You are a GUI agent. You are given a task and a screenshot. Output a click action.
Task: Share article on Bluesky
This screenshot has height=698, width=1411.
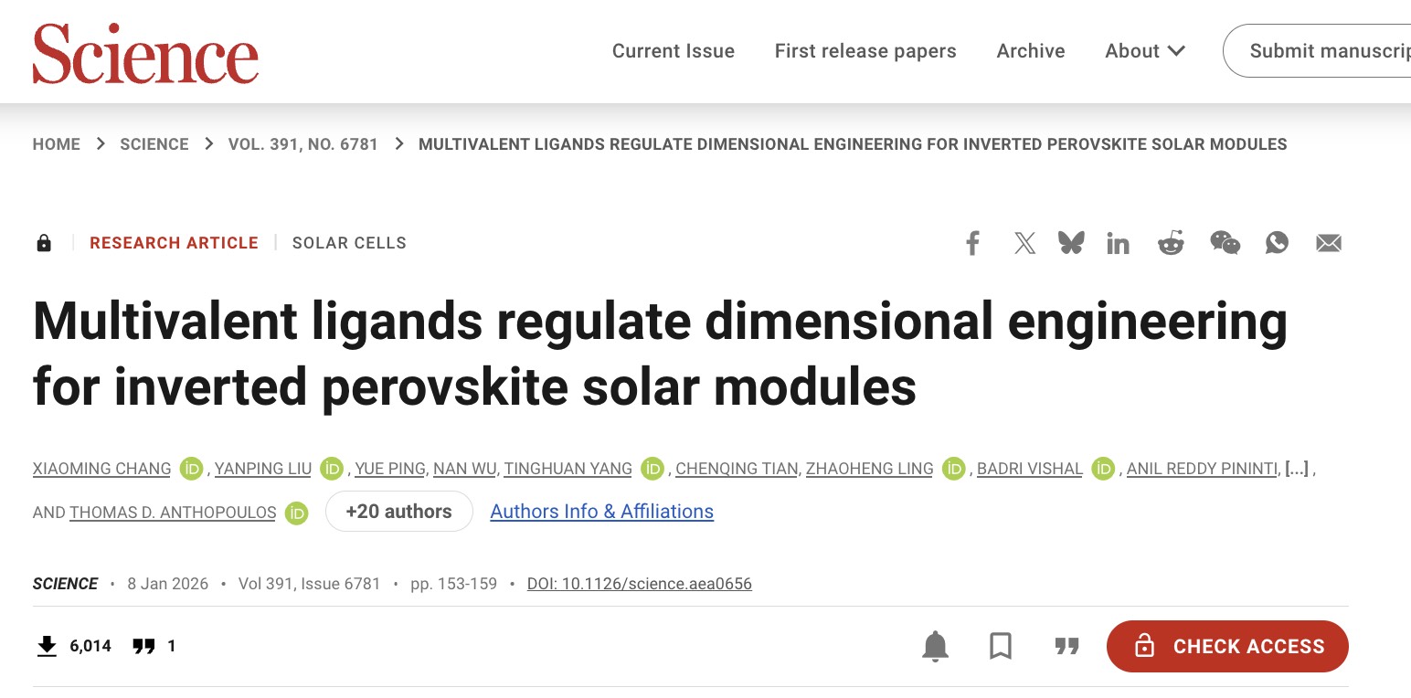click(x=1071, y=243)
